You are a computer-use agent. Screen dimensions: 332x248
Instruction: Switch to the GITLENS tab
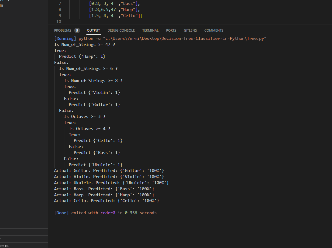pos(190,30)
